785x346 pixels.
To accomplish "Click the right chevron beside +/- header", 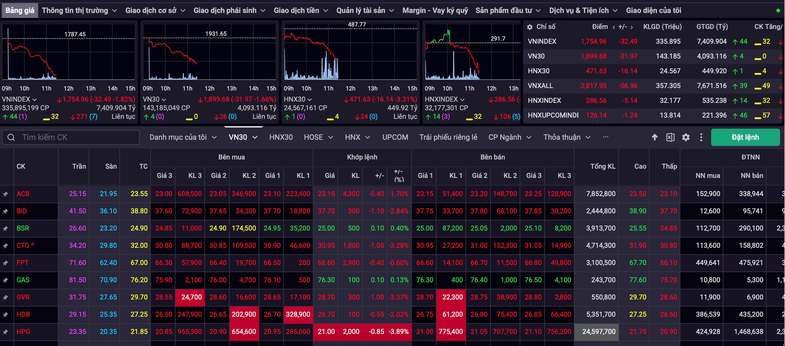I will pyautogui.click(x=631, y=27).
